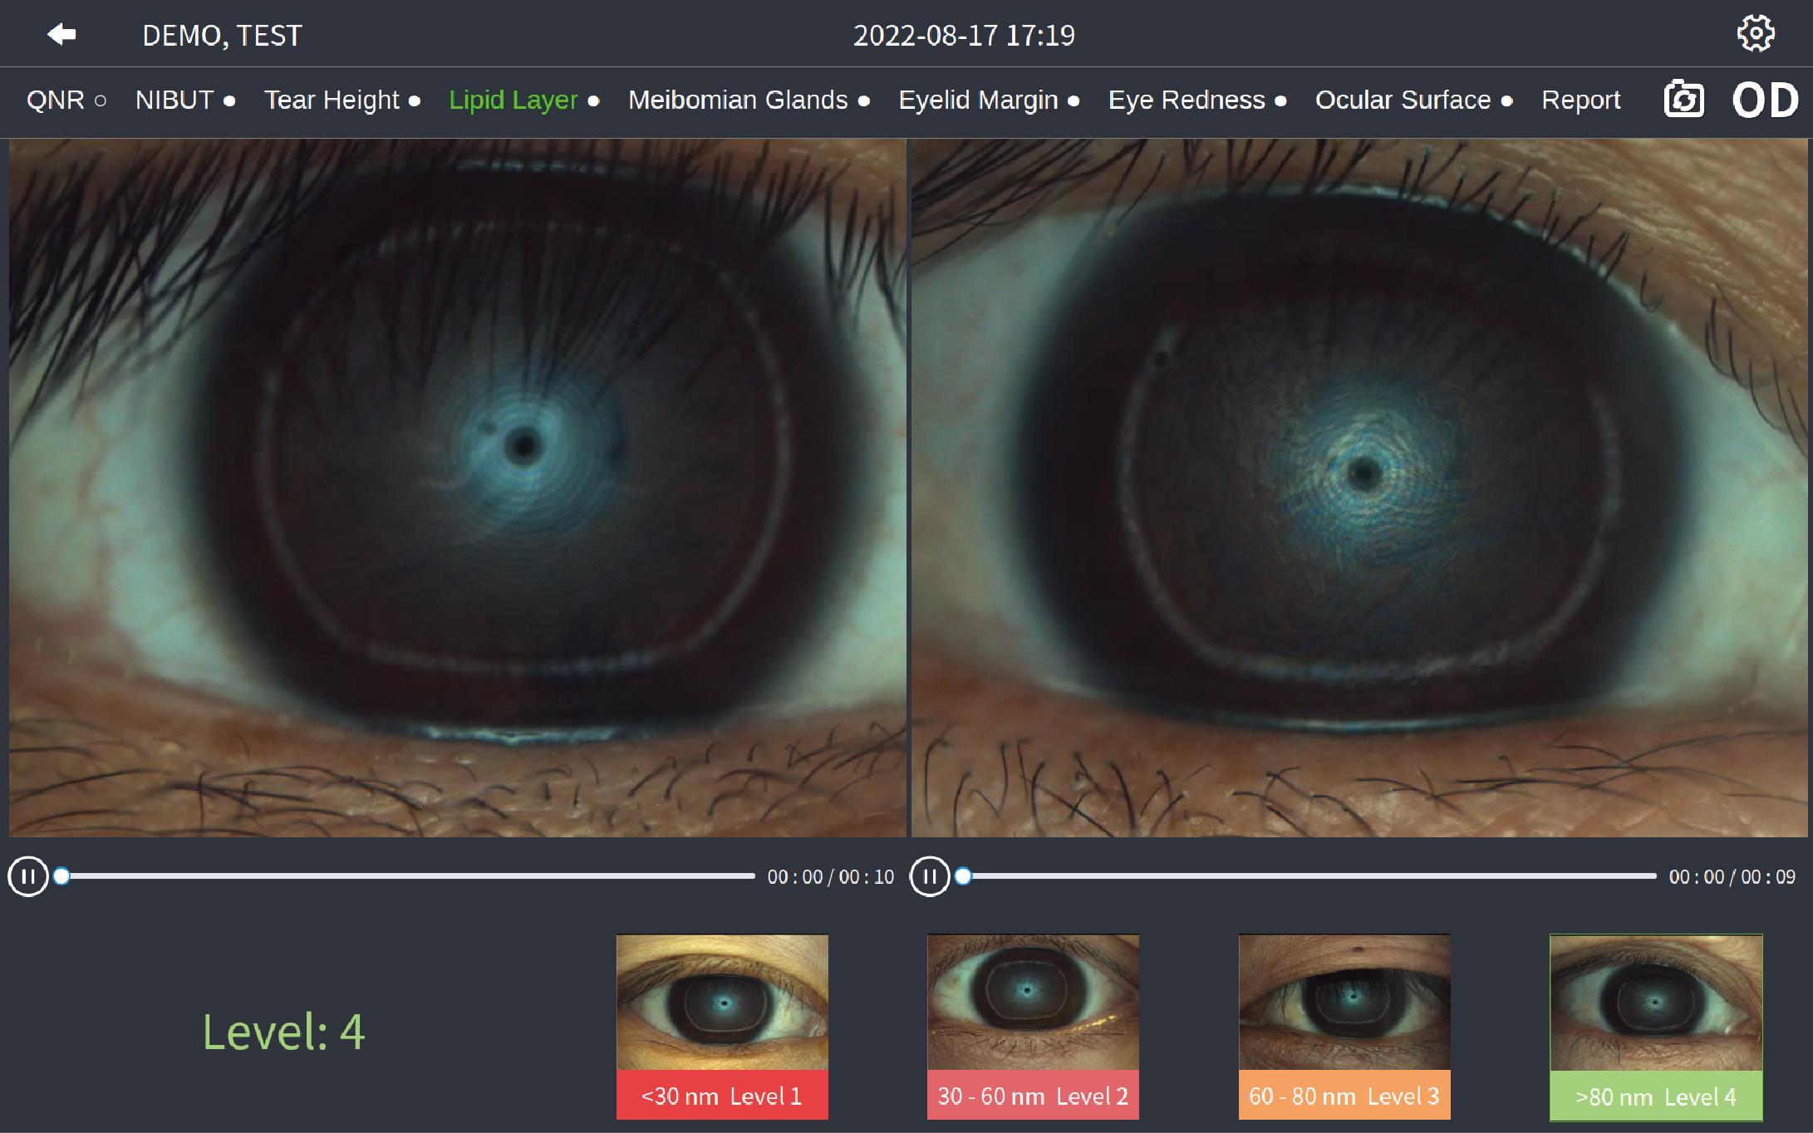Switch eye using the OD indicator
The height and width of the screenshot is (1133, 1813).
[x=1766, y=101]
